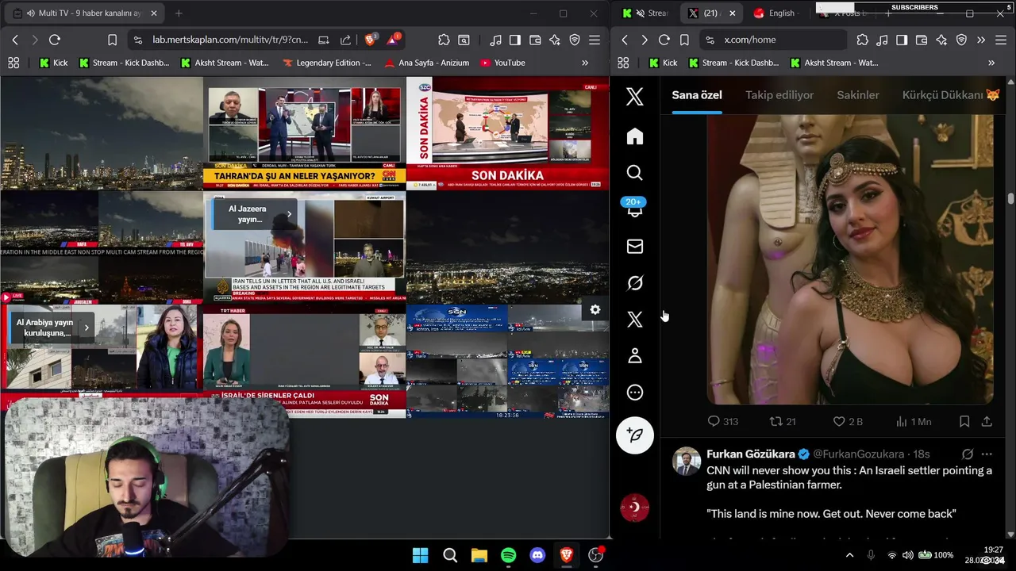Expand hidden bookmarks chevron in Multi TV window

(585, 63)
